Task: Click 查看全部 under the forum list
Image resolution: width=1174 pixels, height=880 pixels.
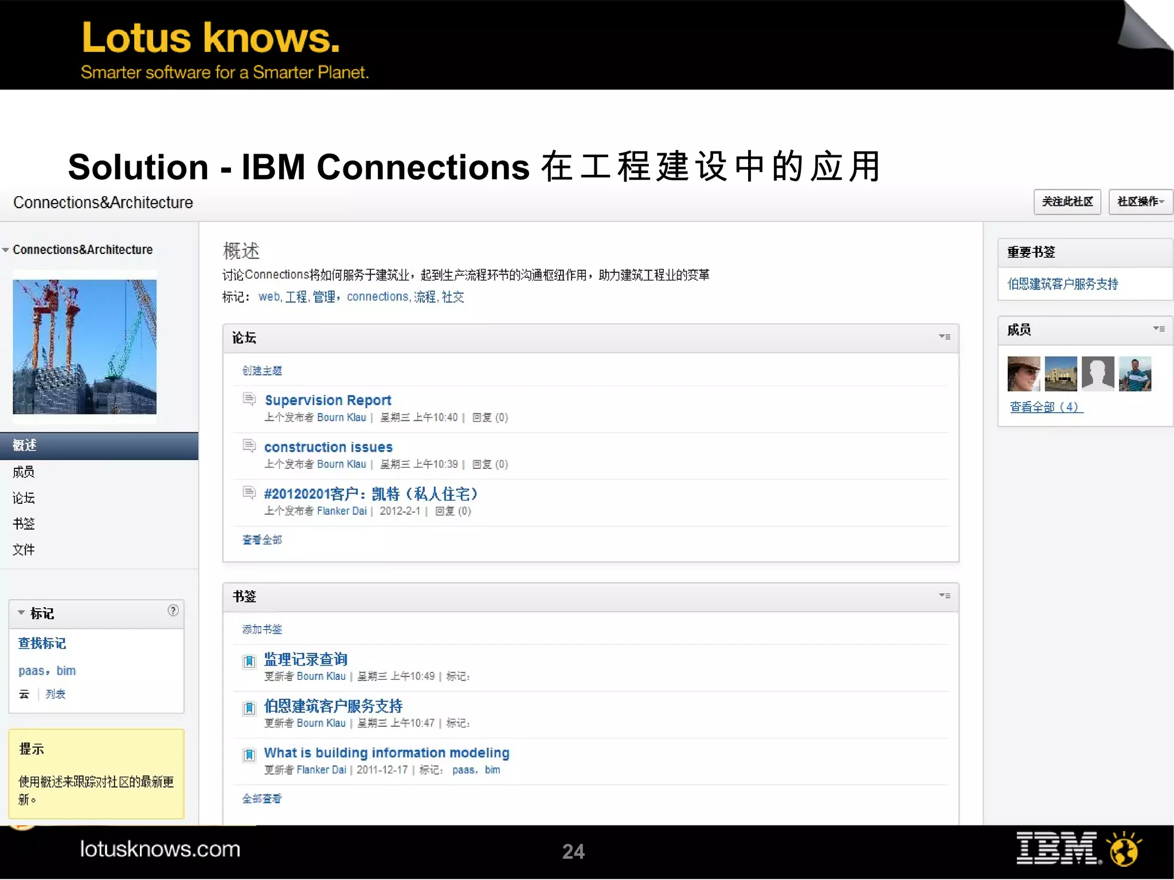Action: coord(262,540)
